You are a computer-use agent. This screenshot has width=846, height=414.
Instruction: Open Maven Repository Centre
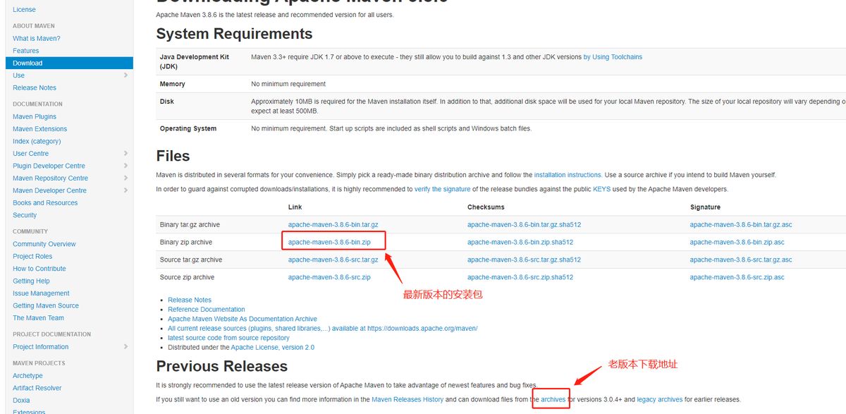51,178
